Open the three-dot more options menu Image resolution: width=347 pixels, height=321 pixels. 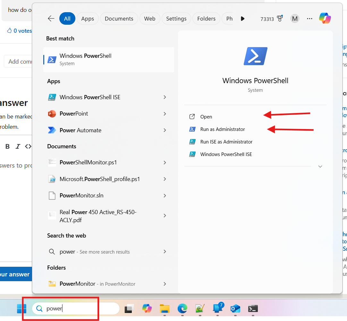click(x=309, y=19)
